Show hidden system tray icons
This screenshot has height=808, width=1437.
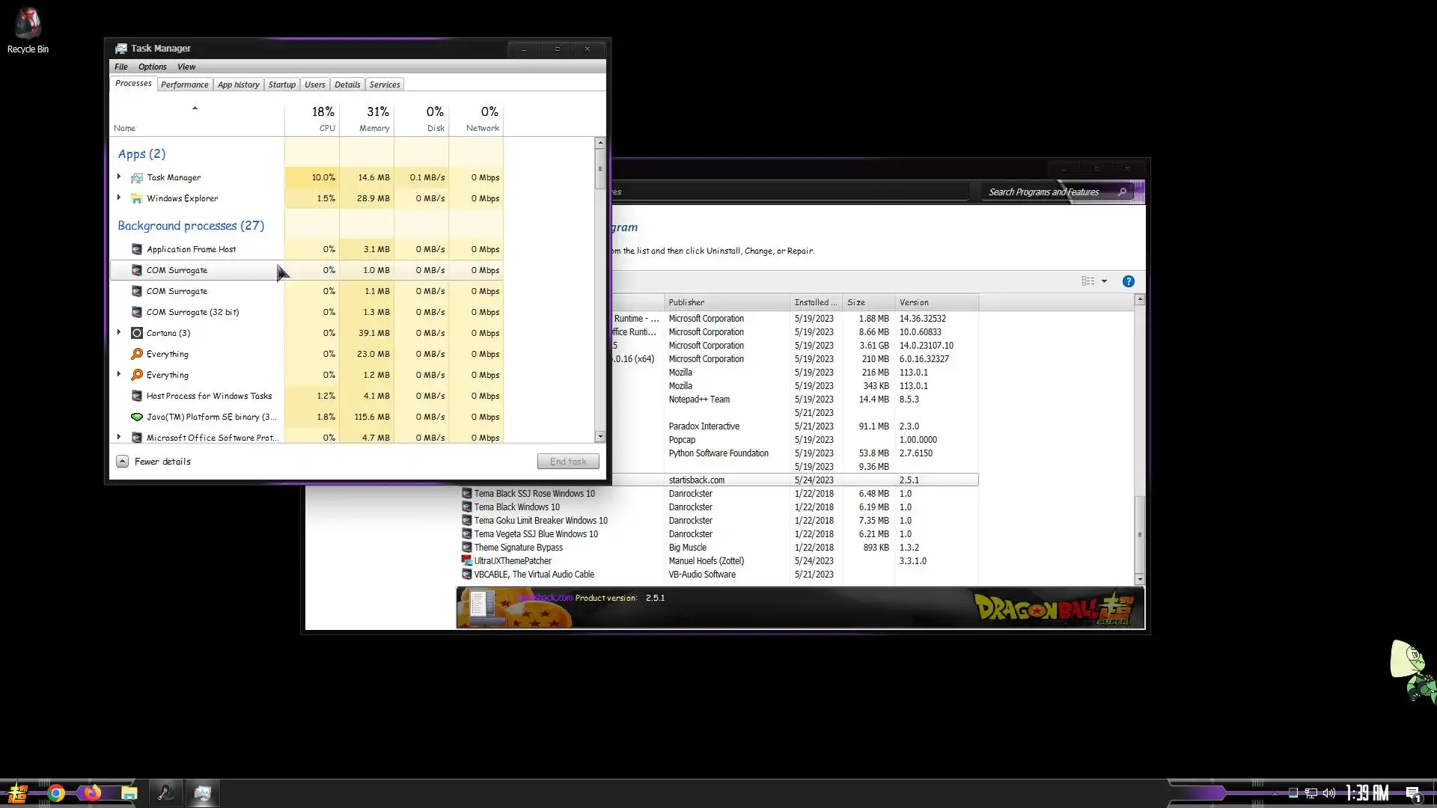pyautogui.click(x=1275, y=793)
